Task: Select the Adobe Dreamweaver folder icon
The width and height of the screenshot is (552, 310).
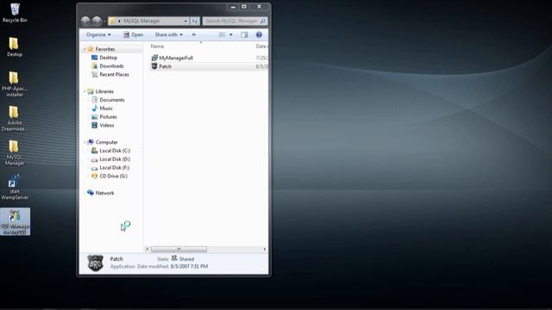Action: coord(14,119)
